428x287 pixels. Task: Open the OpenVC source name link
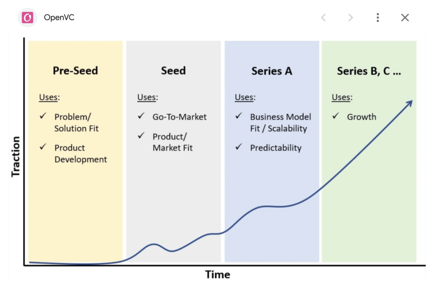click(59, 18)
